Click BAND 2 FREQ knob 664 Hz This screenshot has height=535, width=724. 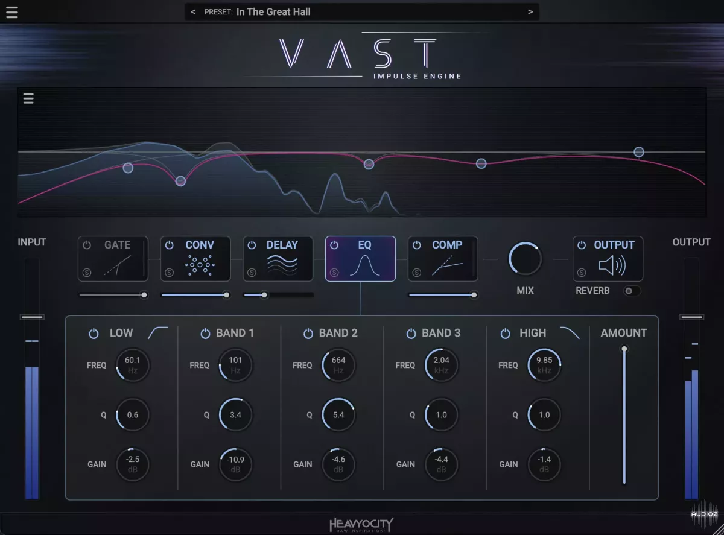pos(338,365)
